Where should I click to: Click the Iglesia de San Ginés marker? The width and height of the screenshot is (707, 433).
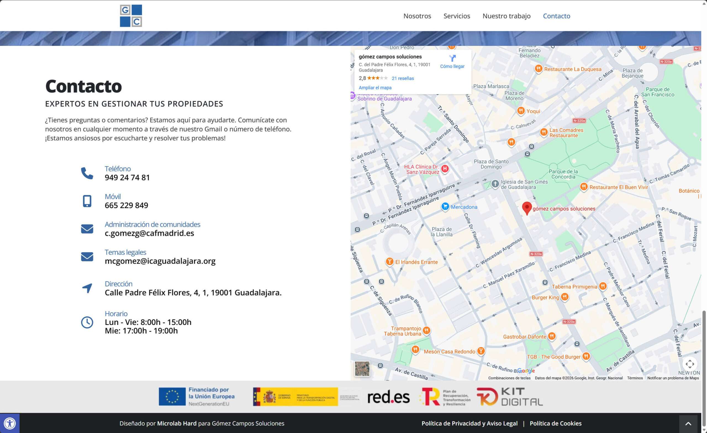coord(495,184)
